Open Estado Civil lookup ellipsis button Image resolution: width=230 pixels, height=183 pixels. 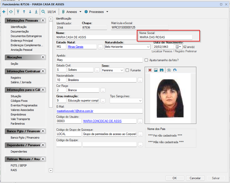[x=97, y=70]
